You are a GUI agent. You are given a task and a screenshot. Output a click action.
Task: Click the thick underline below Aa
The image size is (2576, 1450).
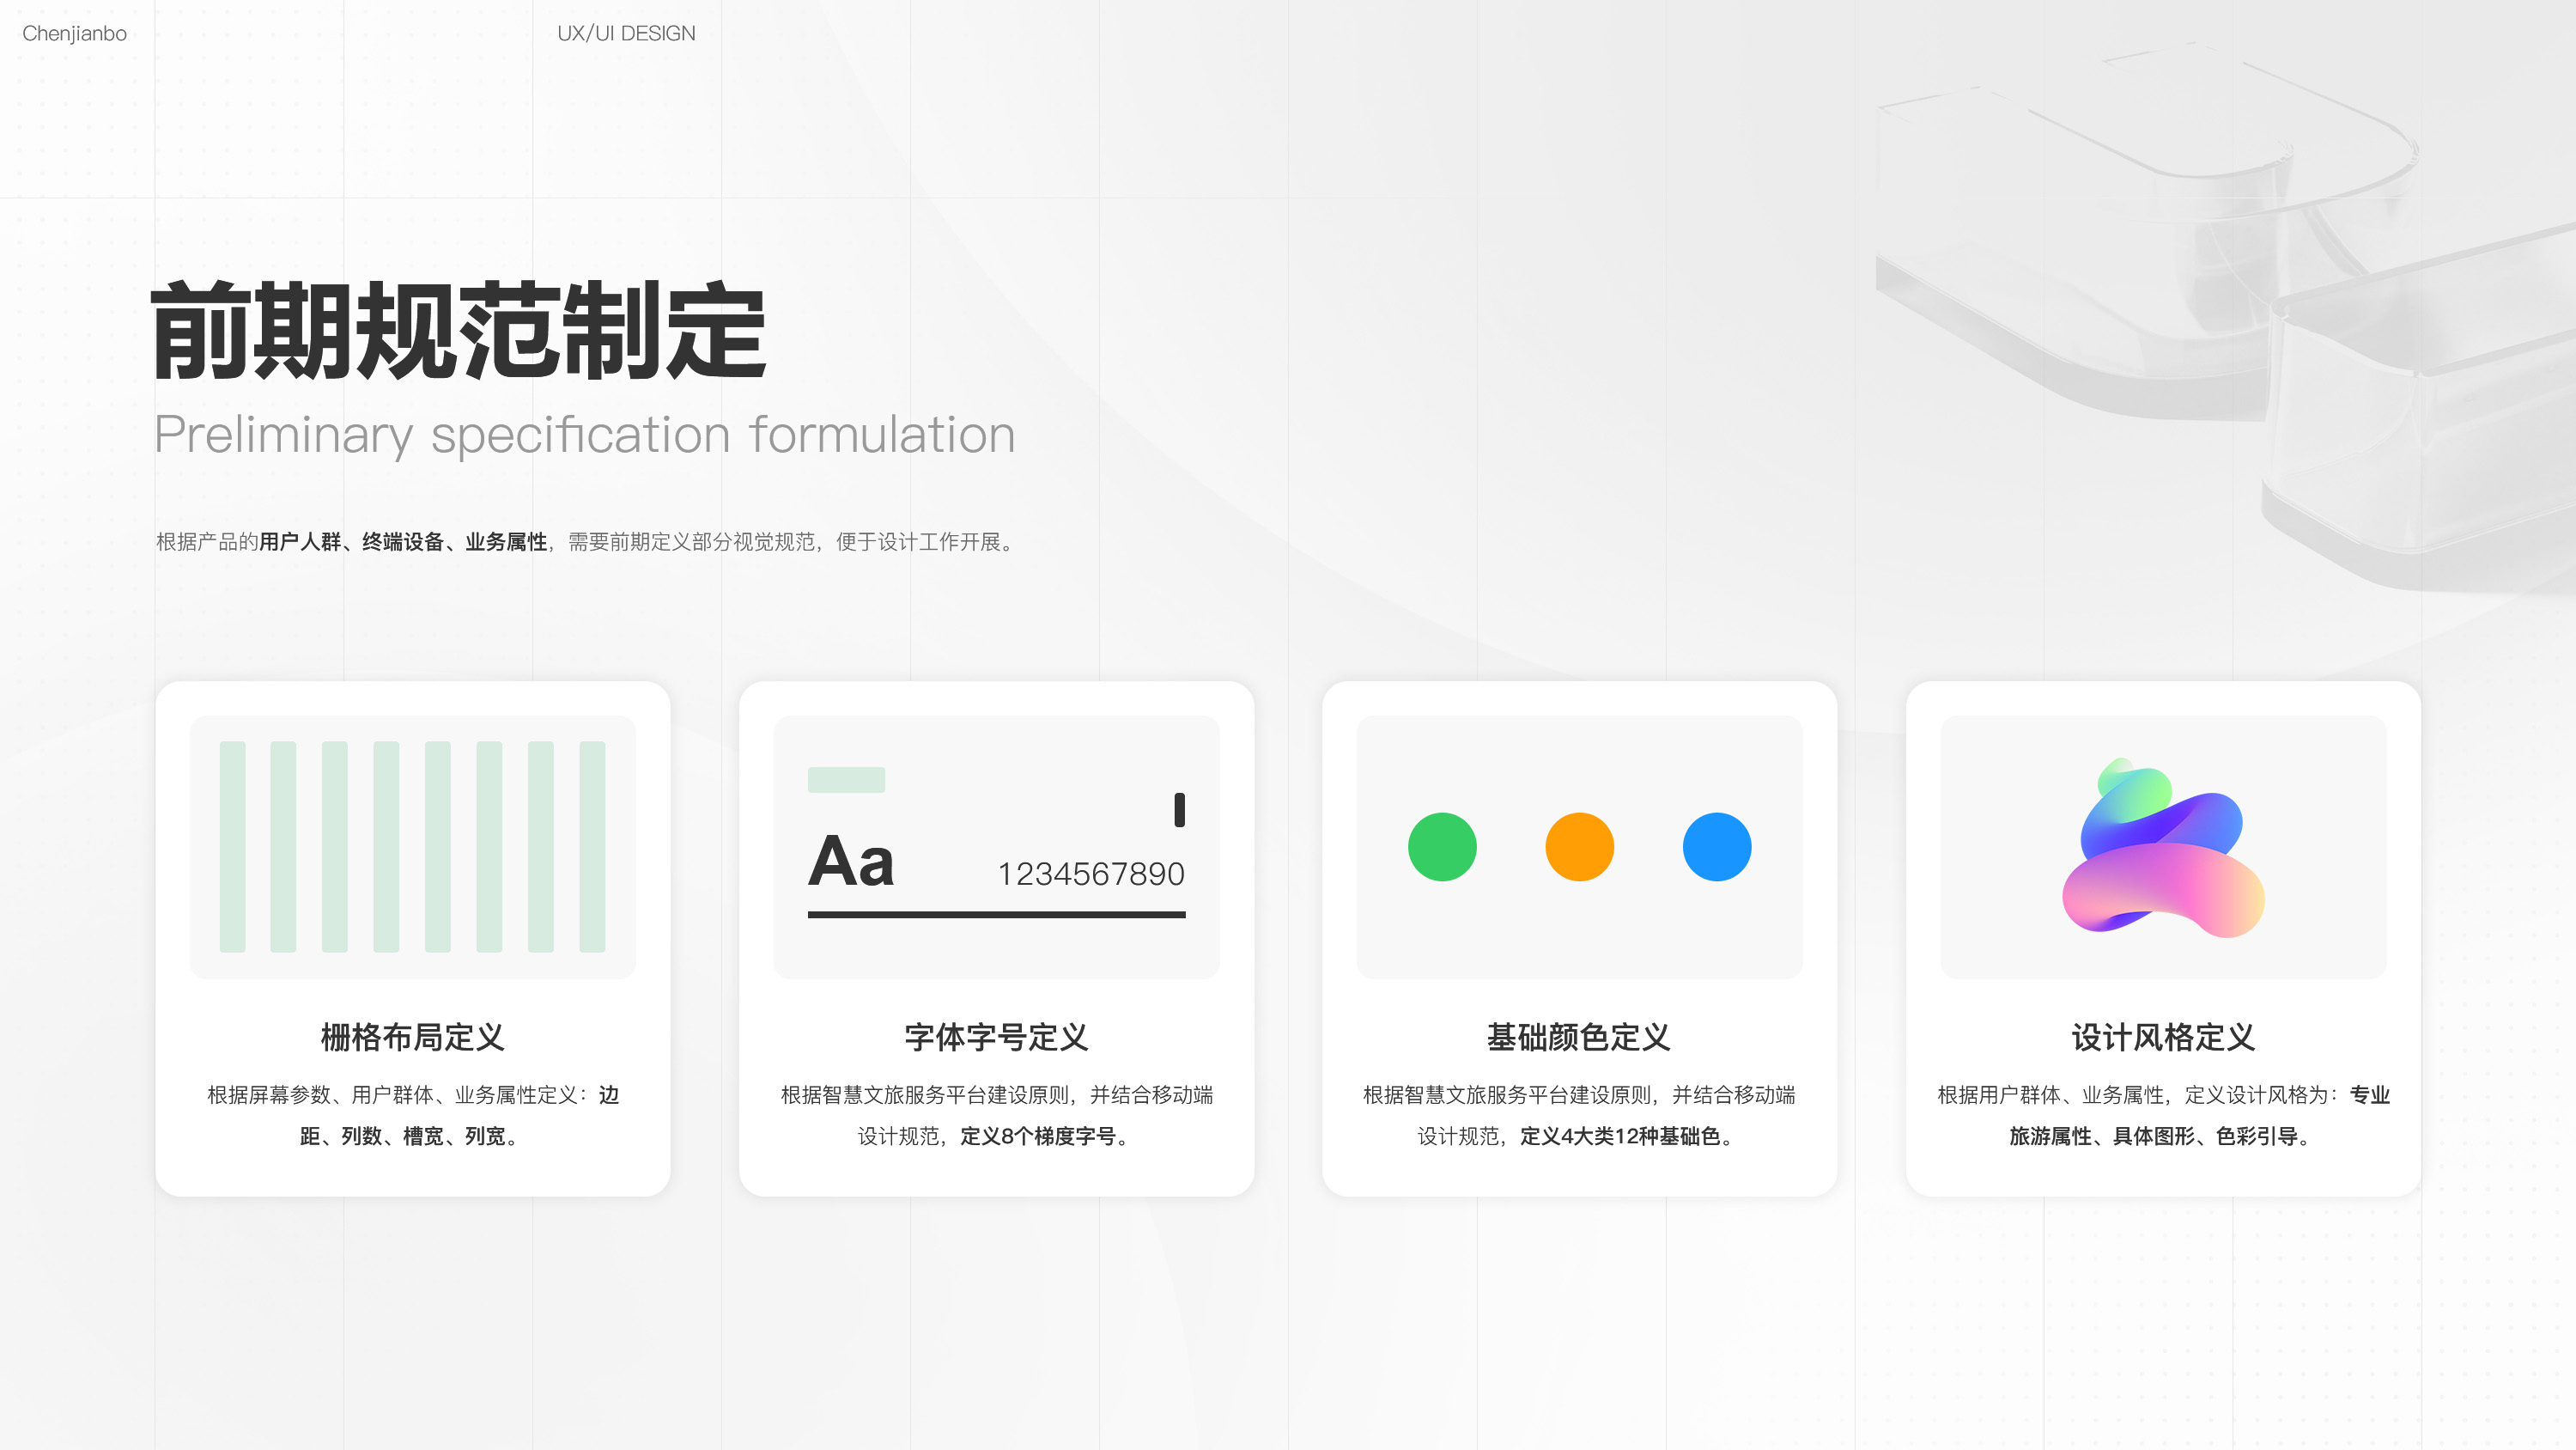996,915
